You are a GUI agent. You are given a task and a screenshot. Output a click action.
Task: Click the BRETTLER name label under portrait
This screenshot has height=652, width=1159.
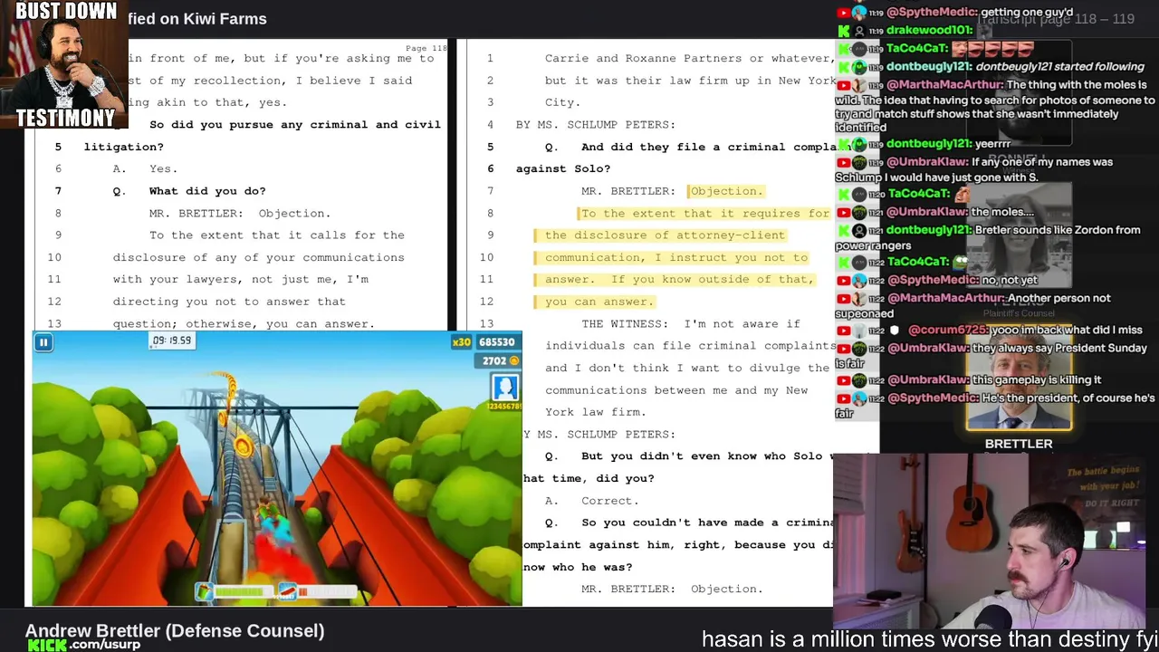tap(1019, 444)
